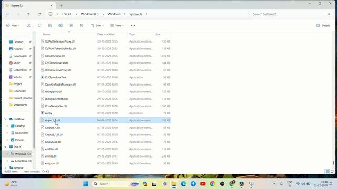
Task: Open the Screenshots folder in sidebar
Action: [20, 105]
